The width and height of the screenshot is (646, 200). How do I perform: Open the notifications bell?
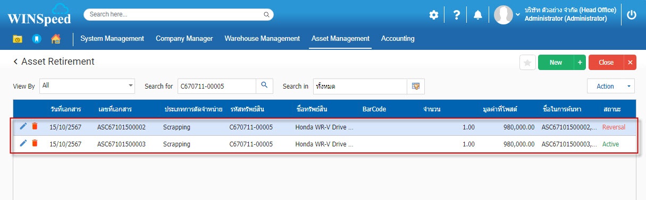tap(478, 15)
